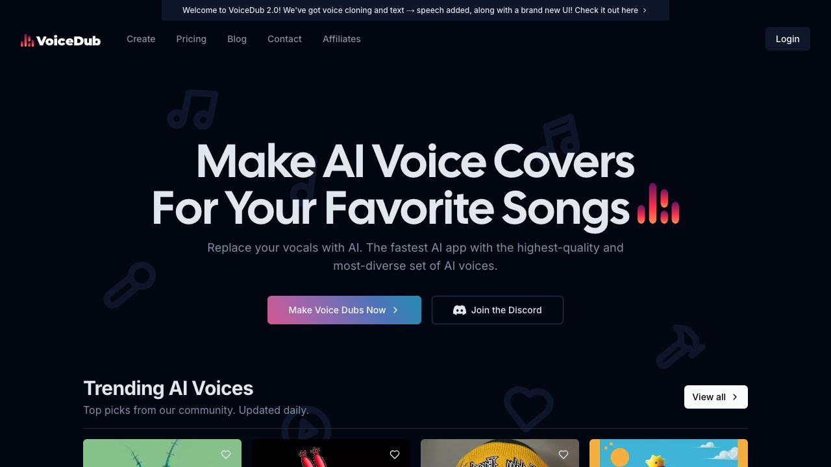Click the arrow in announcement banner
This screenshot has width=831, height=467.
(645, 10)
